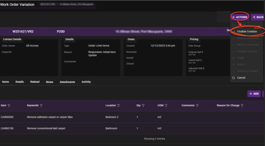Switch to the Details tab

tap(20, 82)
